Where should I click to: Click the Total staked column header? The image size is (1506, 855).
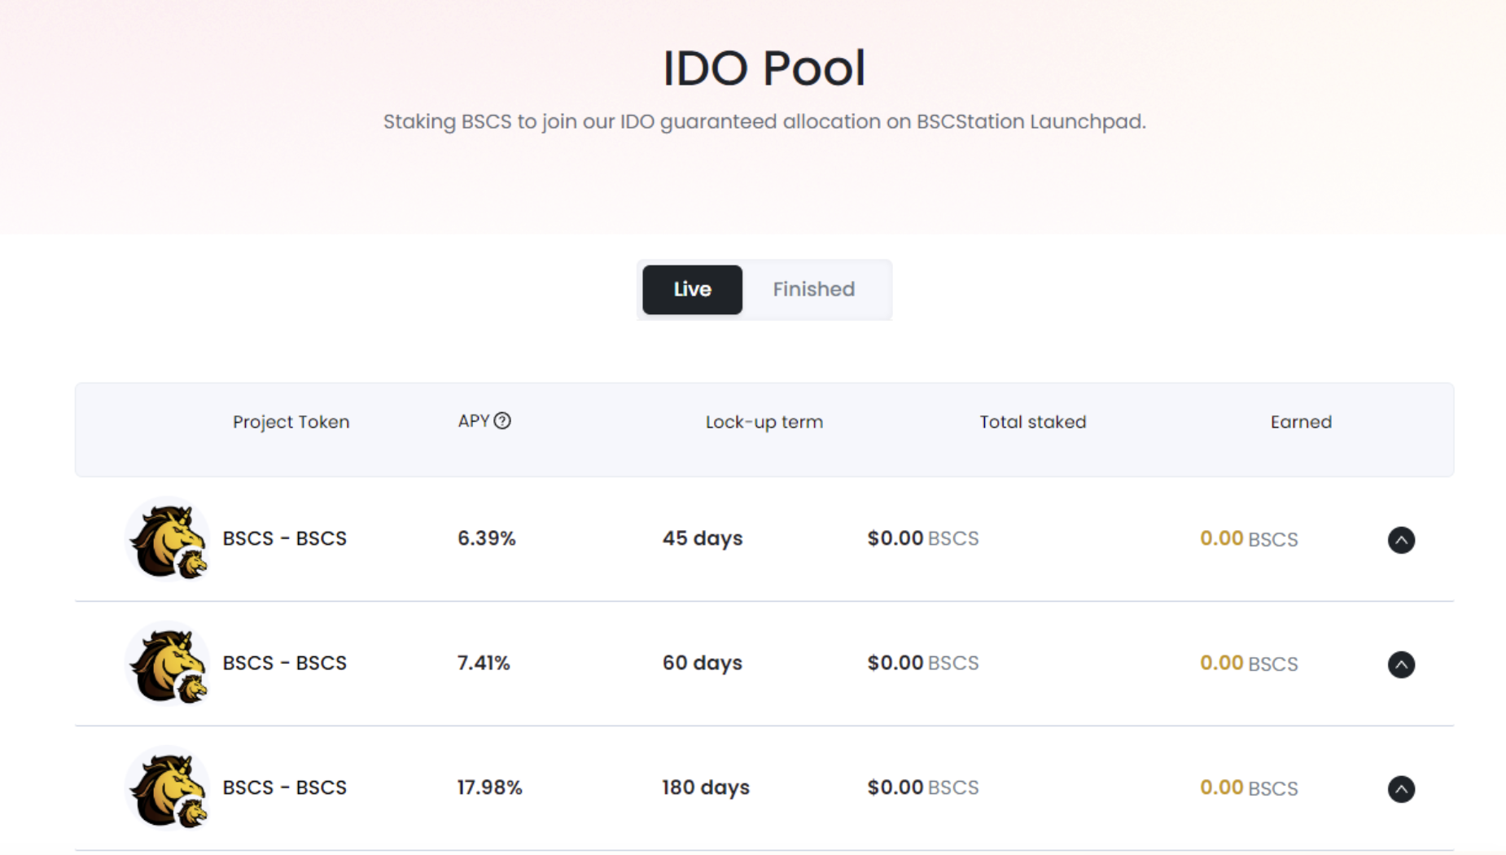(1033, 422)
